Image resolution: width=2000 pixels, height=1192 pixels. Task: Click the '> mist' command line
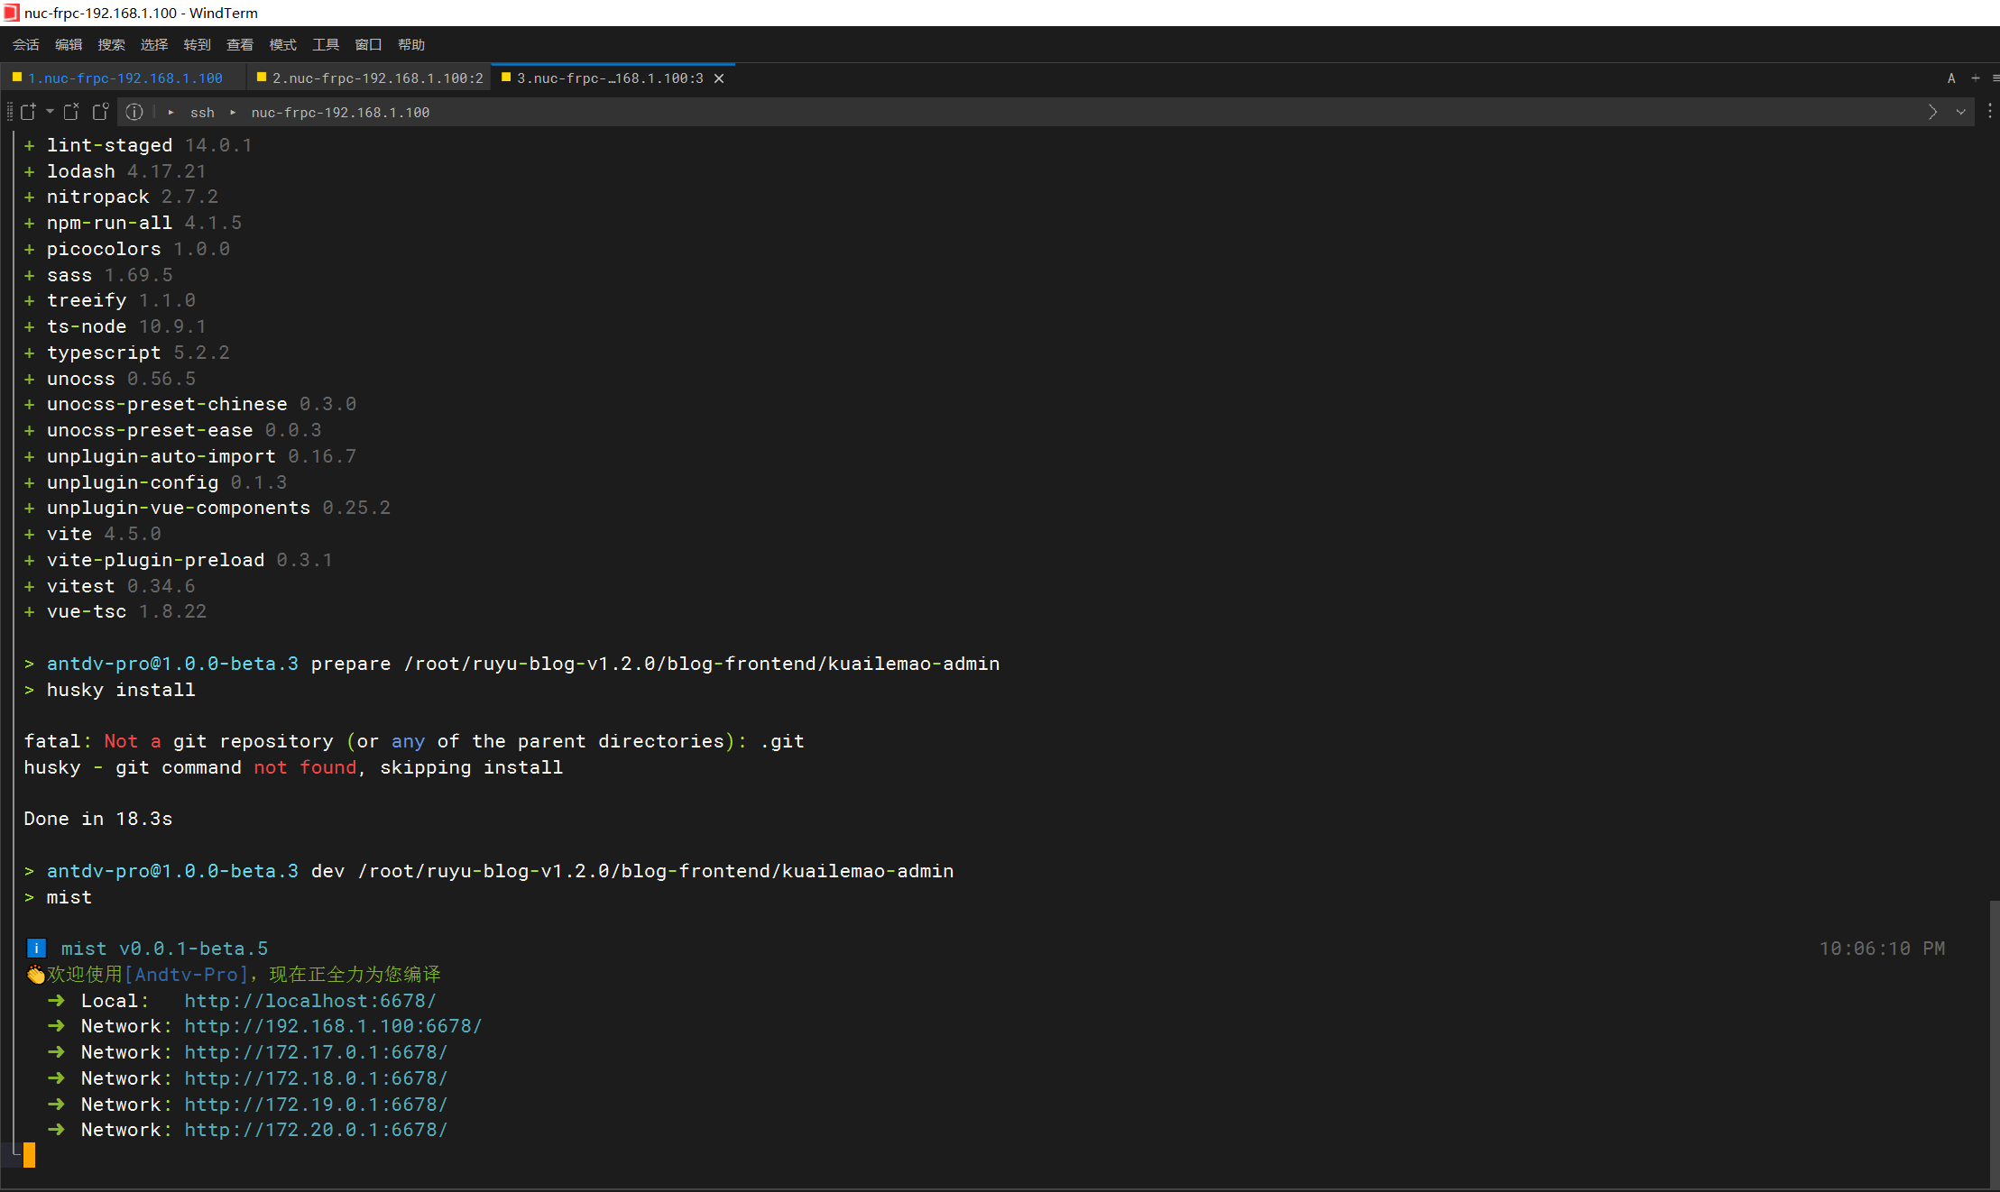[x=59, y=897]
